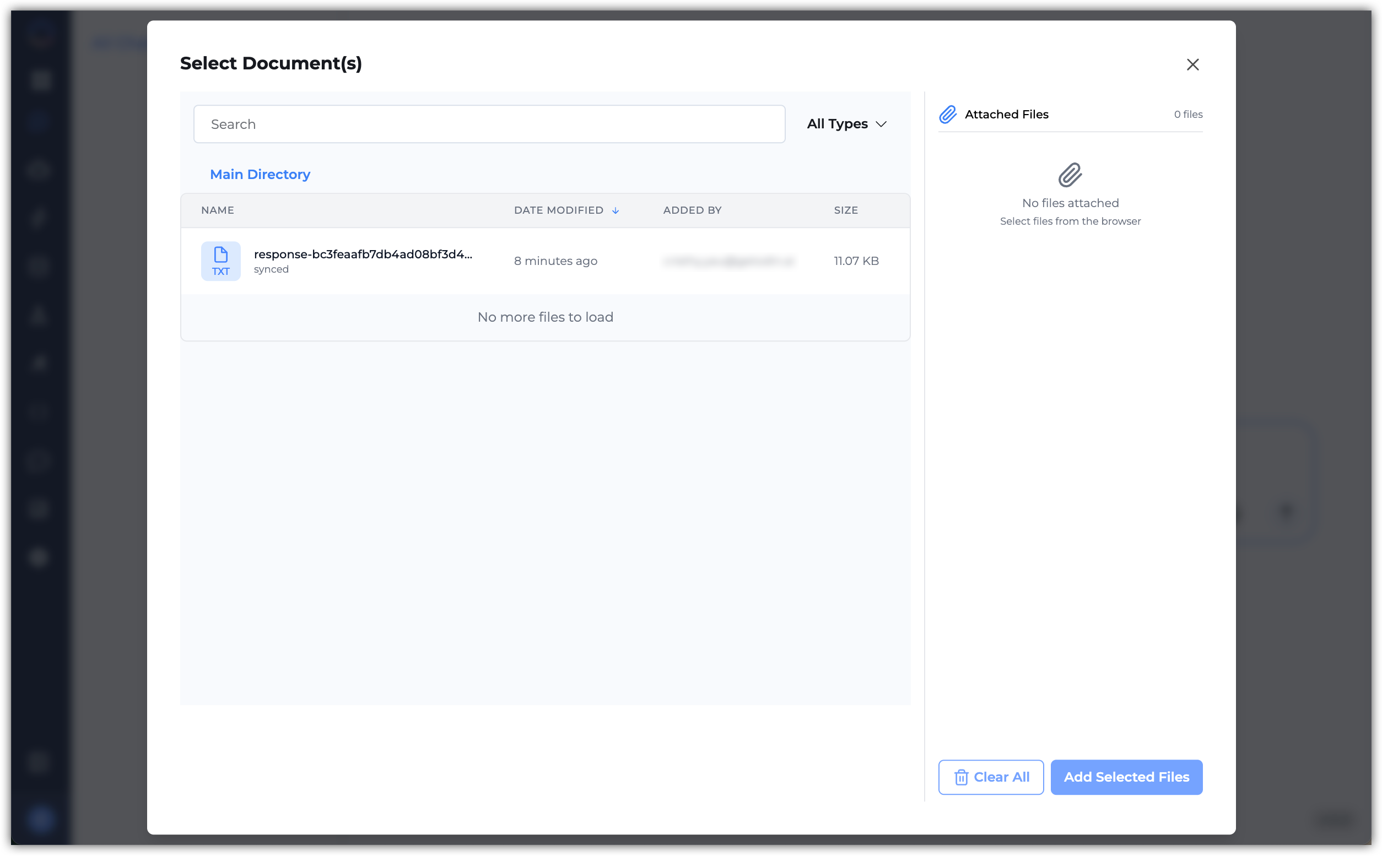Click the trash icon inside the Clear All button
Screen dimensions: 1382x856
962,777
